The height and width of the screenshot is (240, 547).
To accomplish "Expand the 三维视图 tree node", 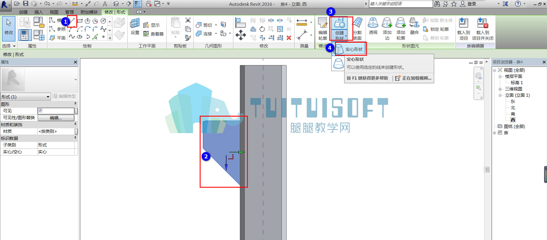I will tap(500, 89).
